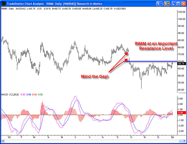Click the 100.00 price axis label
The width and height of the screenshot is (187, 144).
(182, 19)
